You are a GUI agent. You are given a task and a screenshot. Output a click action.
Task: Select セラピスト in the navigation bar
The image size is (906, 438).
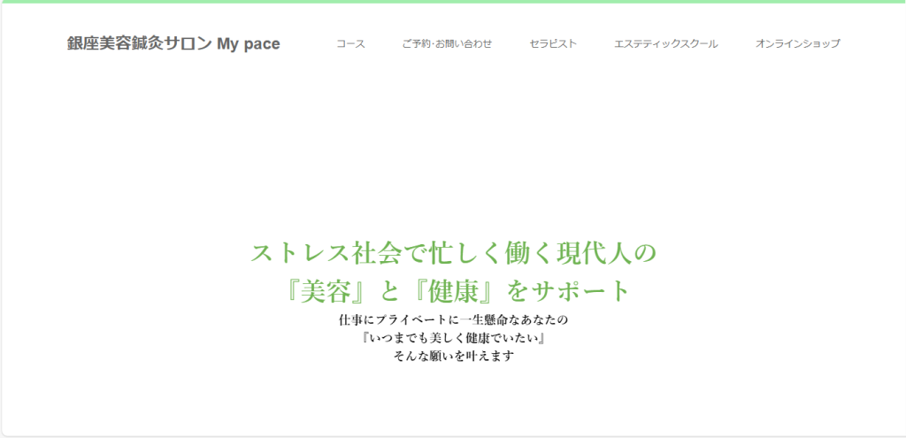[x=553, y=43]
